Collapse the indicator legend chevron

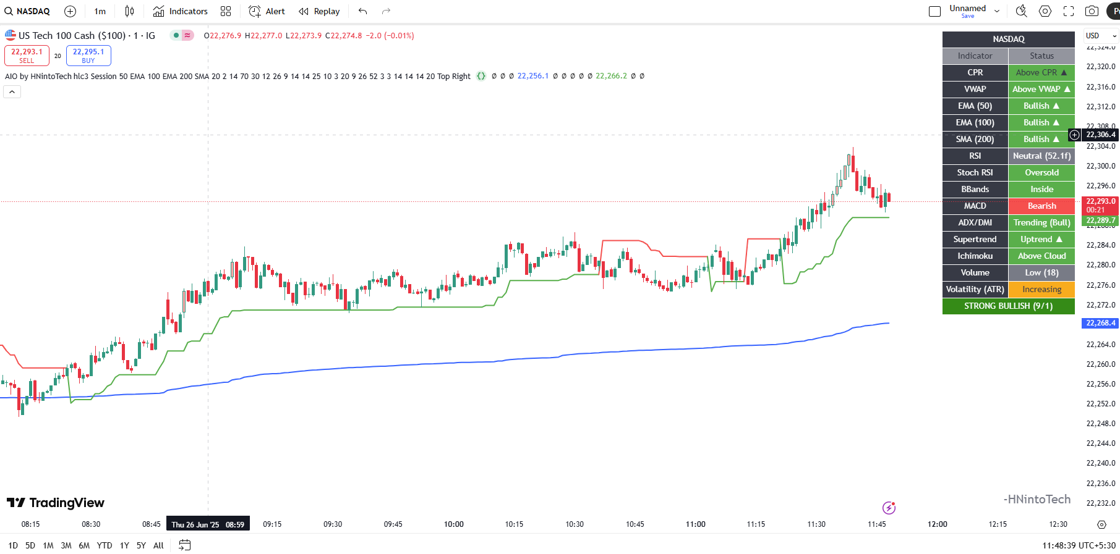point(12,91)
